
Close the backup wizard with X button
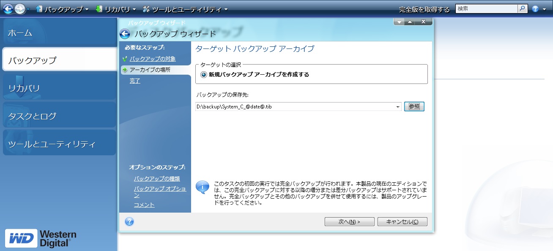point(424,22)
